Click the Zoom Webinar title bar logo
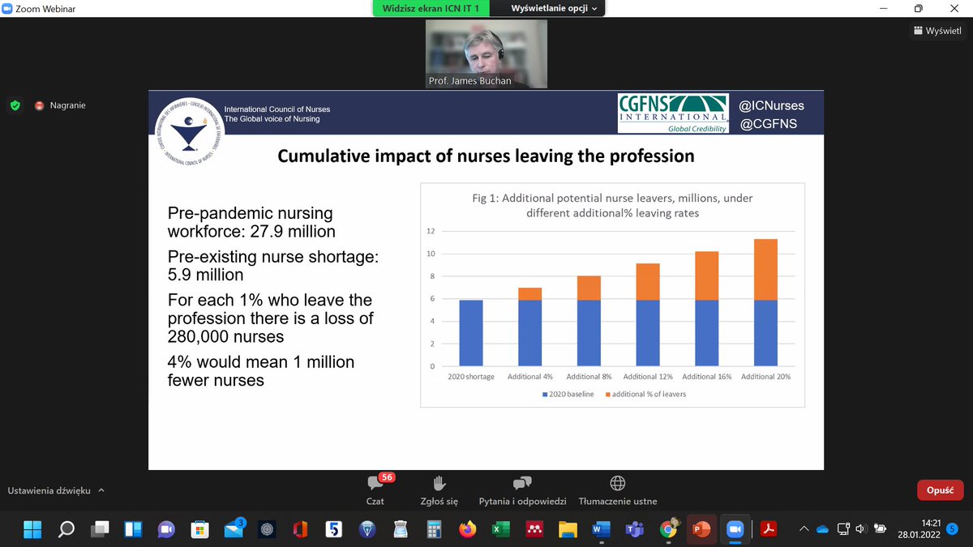 (x=8, y=8)
